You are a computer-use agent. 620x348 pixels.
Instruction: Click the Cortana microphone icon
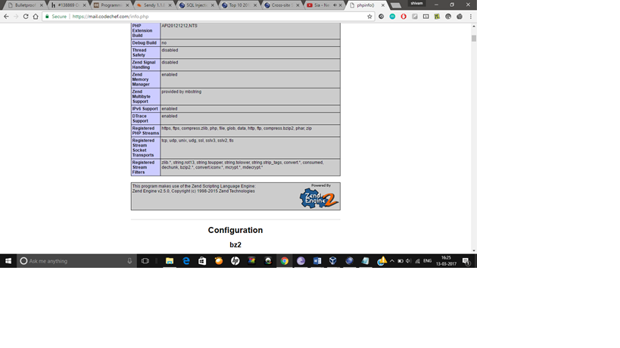click(x=129, y=261)
